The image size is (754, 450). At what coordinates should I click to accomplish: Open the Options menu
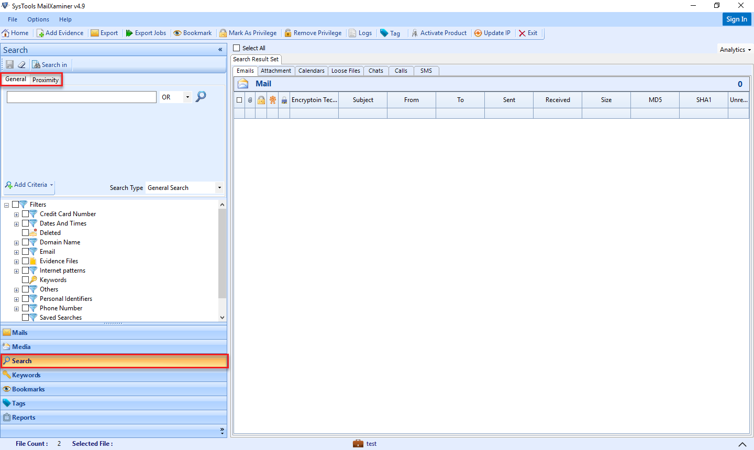(x=38, y=19)
